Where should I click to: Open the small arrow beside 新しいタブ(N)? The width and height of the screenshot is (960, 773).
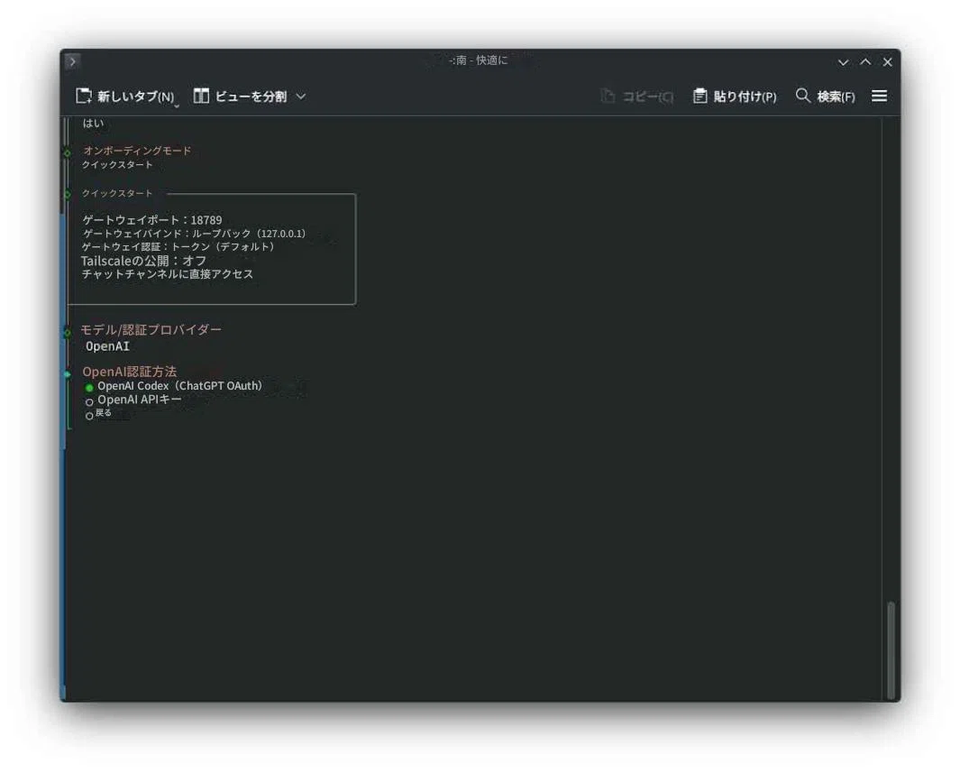click(177, 106)
